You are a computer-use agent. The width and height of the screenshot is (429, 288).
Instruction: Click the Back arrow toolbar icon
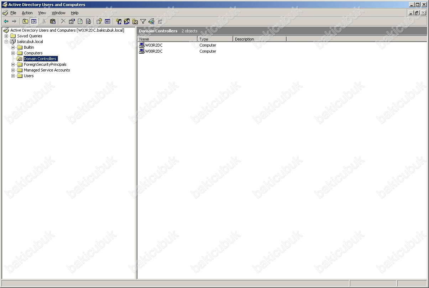tap(6, 21)
